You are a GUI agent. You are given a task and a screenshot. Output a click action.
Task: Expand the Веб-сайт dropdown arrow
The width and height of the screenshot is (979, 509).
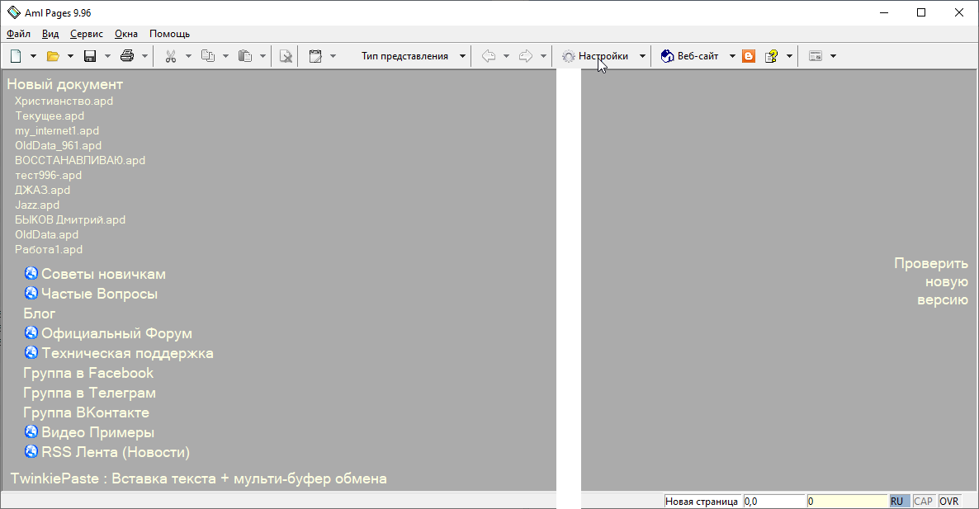click(x=732, y=56)
